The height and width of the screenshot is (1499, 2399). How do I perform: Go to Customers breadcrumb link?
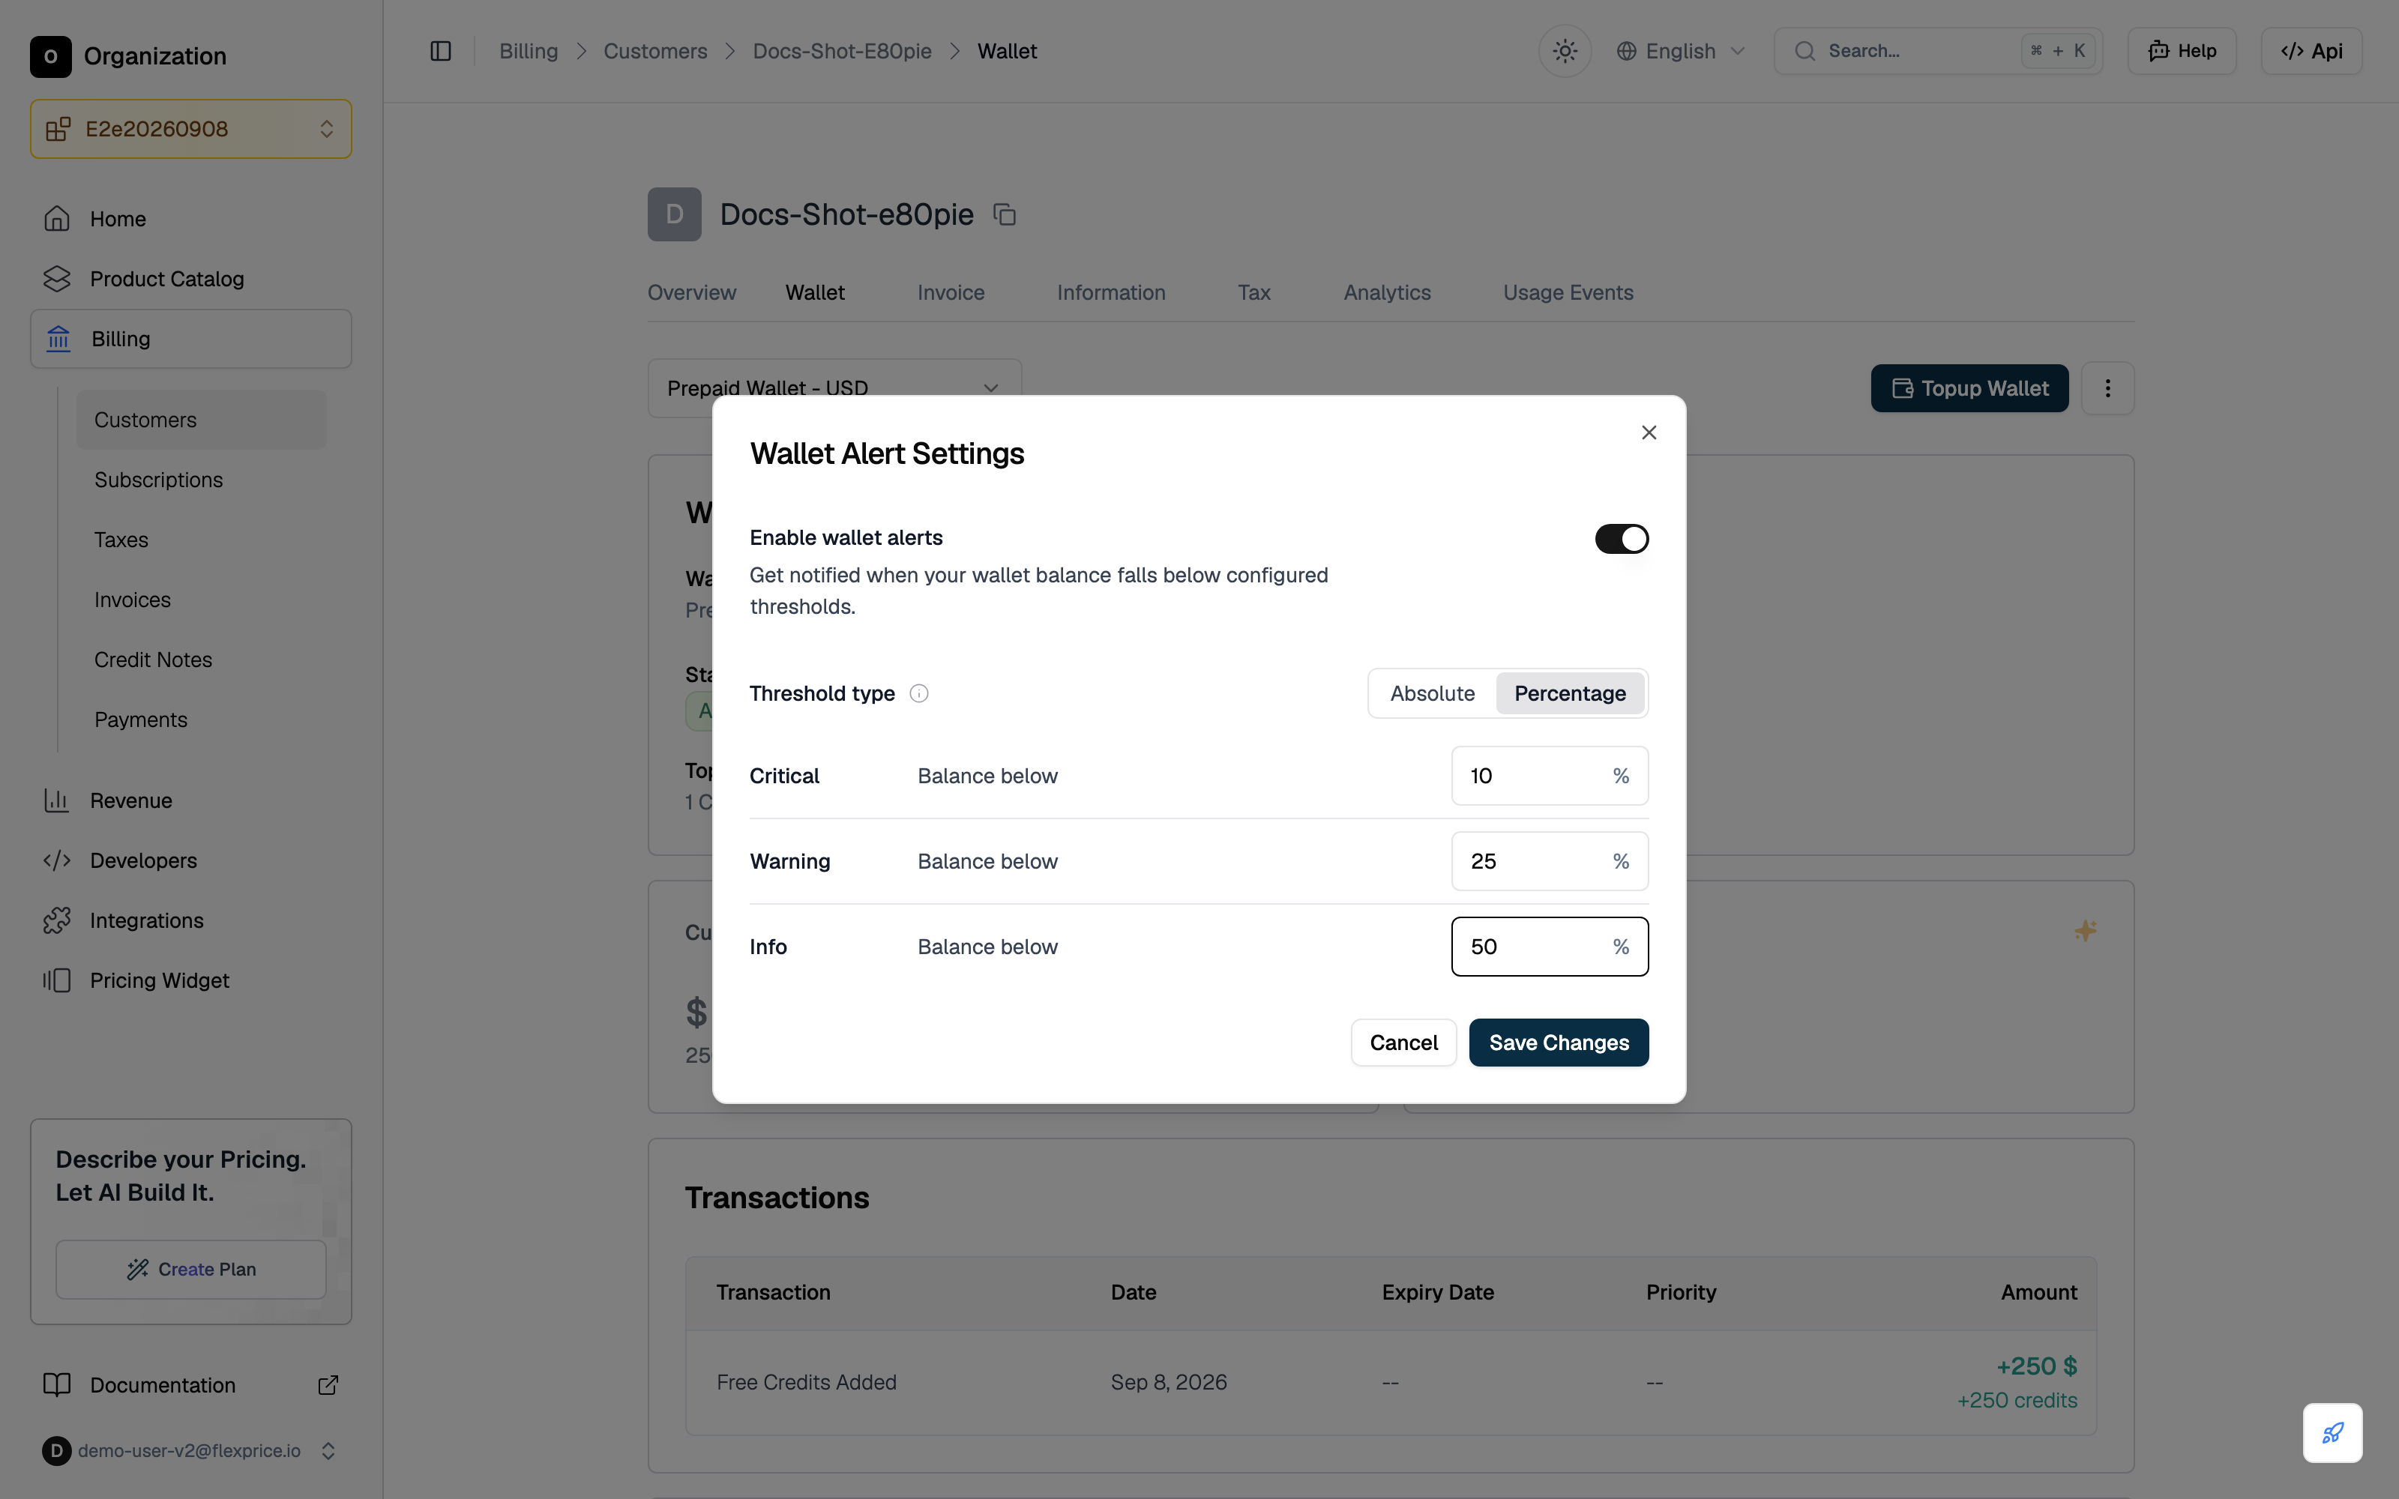pyautogui.click(x=655, y=50)
